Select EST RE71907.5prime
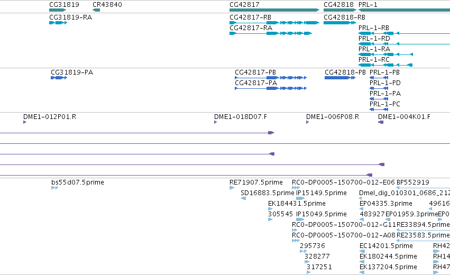 [232, 188]
